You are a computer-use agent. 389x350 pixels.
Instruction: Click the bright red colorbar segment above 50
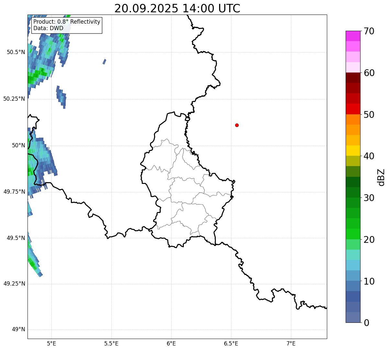(353, 109)
